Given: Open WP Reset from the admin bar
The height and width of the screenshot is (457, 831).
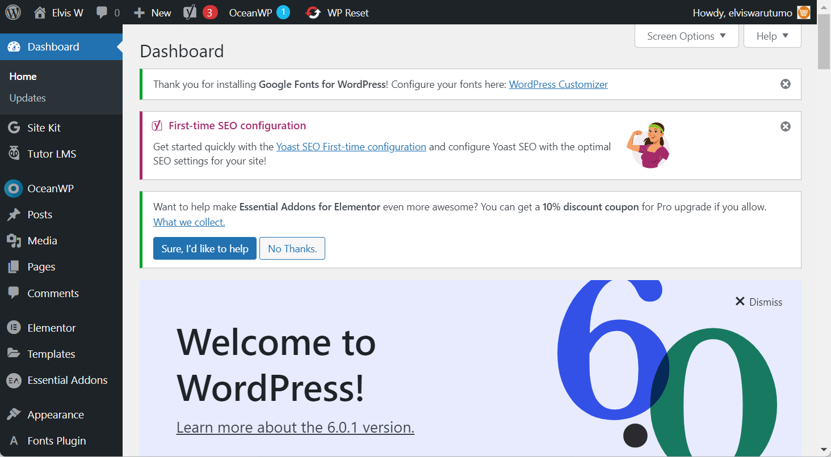Looking at the screenshot, I should 337,12.
